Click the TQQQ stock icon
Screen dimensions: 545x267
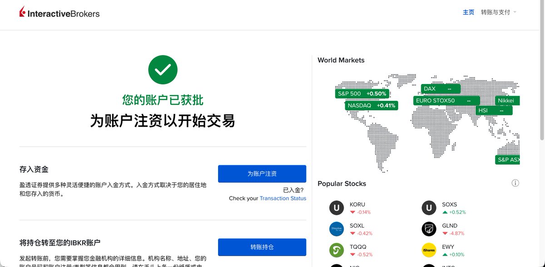coord(337,250)
